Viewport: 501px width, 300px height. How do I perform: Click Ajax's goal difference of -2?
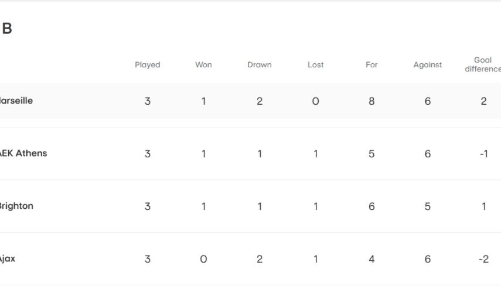483,259
